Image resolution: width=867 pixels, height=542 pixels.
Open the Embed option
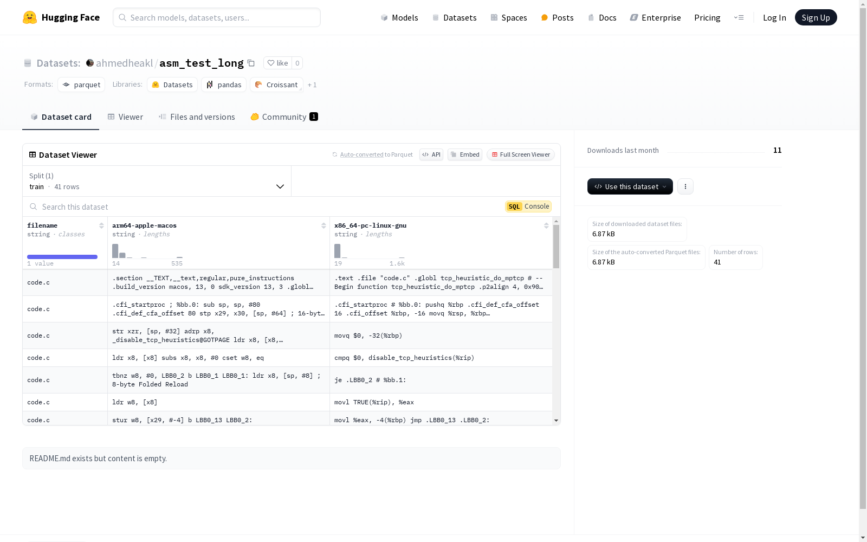pos(465,154)
